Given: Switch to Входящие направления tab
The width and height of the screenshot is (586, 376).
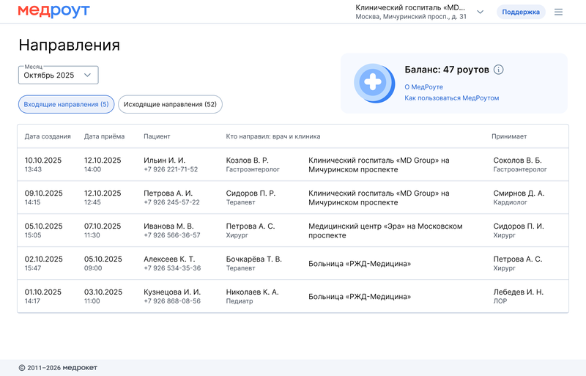Looking at the screenshot, I should pyautogui.click(x=66, y=105).
